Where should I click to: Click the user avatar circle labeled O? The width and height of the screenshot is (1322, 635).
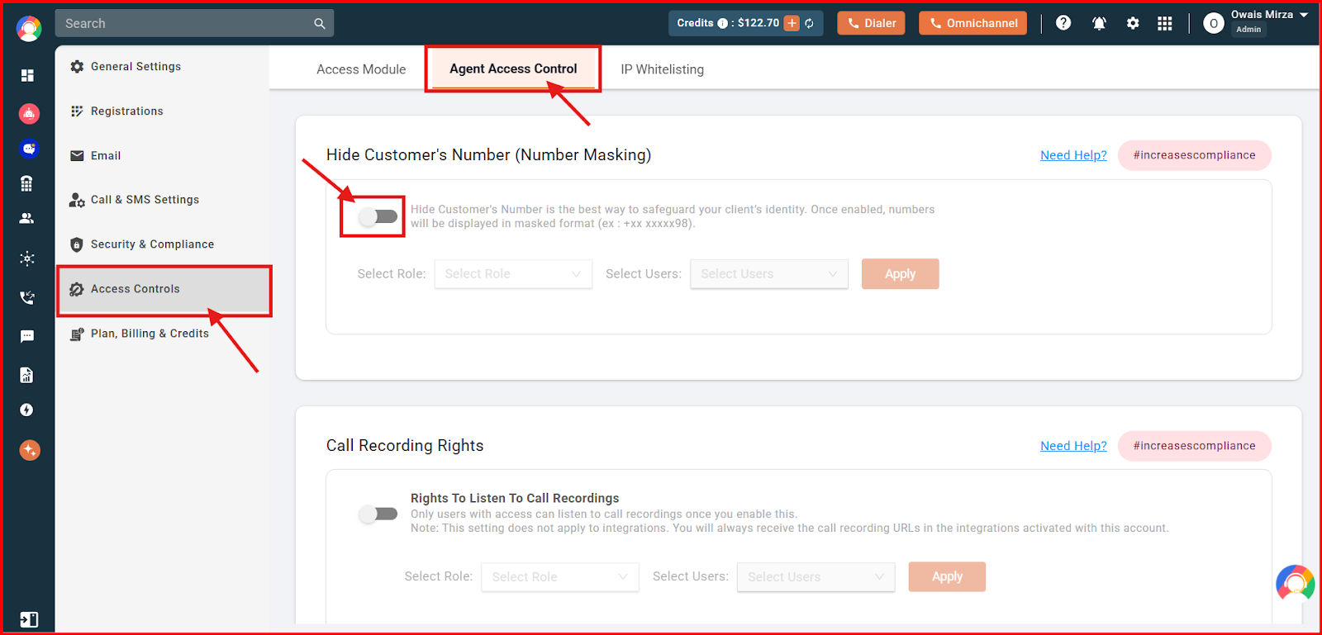(1214, 23)
